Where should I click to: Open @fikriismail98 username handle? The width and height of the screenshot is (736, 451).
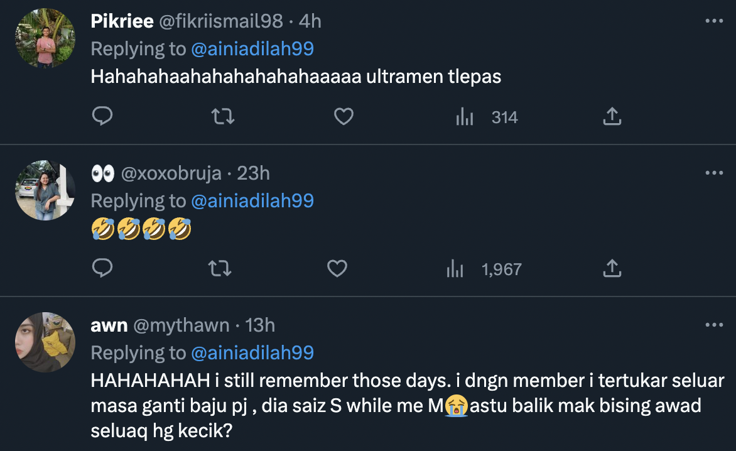pyautogui.click(x=221, y=21)
